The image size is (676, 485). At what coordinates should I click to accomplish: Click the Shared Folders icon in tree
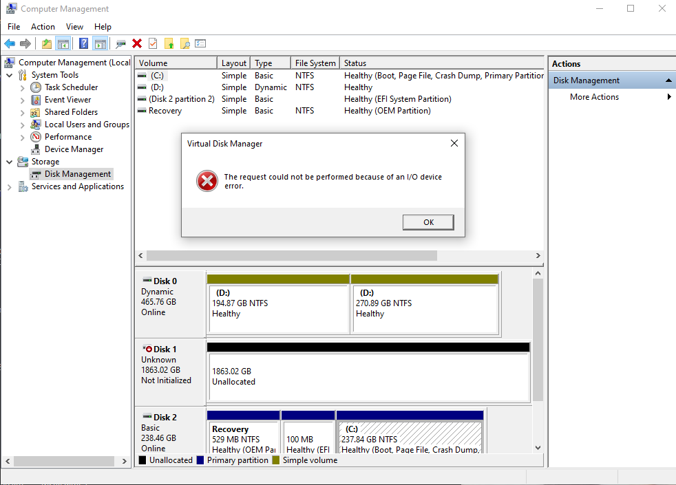[x=36, y=112]
